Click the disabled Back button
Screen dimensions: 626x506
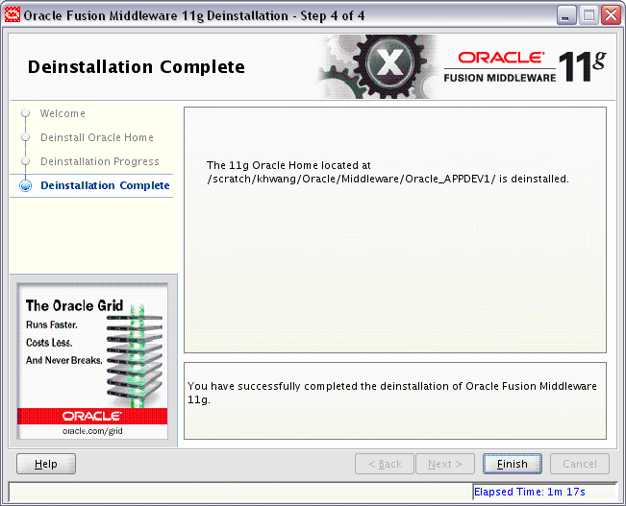point(385,464)
